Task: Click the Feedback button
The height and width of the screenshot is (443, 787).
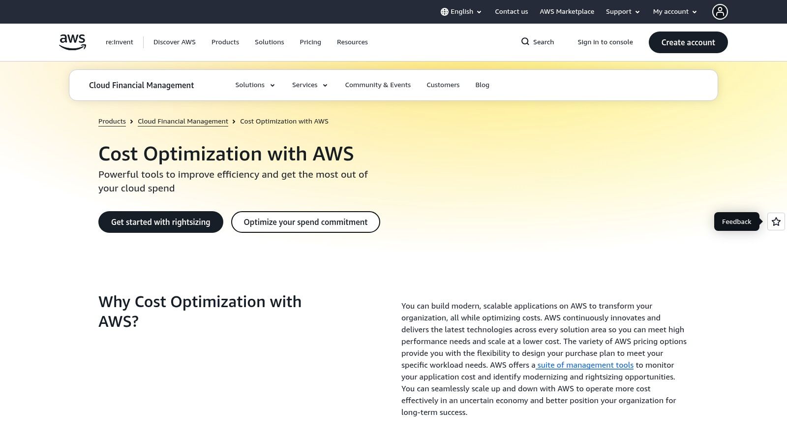Action: pyautogui.click(x=736, y=221)
